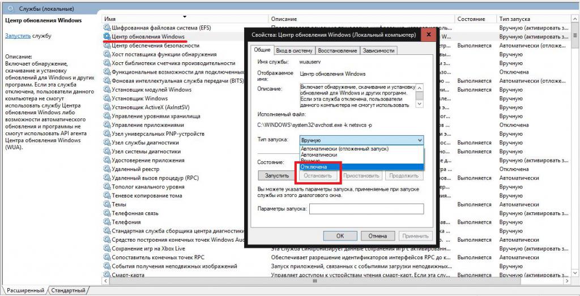Viewport: 580px width, 296px height.
Task: Click gear icon of Удаленный вызов процедур (RPC)
Action: coord(107,178)
